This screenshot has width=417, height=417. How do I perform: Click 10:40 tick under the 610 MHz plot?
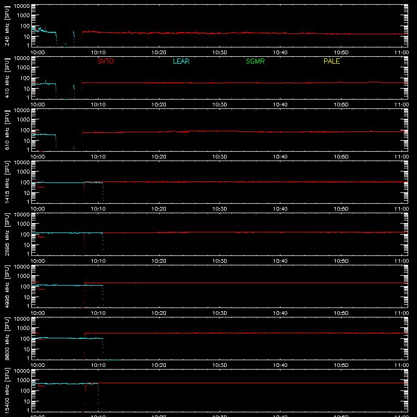280,157
